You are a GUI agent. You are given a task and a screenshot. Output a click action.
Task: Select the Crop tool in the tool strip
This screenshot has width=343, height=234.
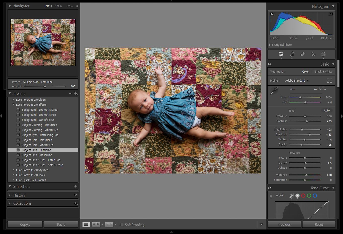292,54
